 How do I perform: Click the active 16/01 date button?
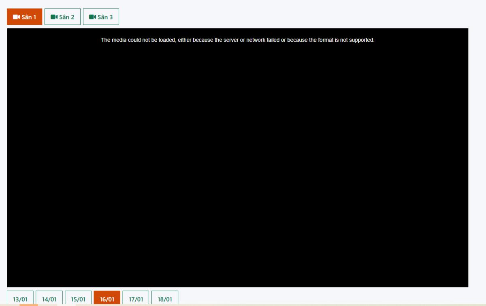[x=107, y=299]
